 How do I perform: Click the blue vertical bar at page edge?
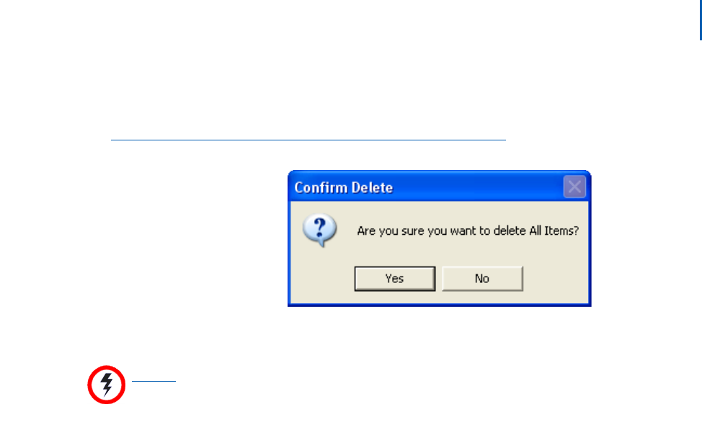[x=701, y=20]
